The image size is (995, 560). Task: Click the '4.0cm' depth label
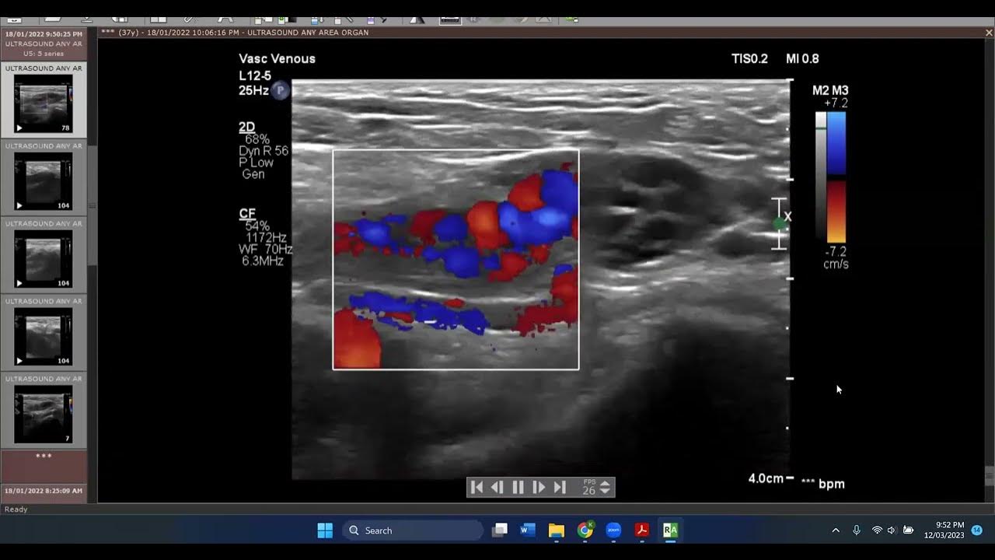[x=765, y=478]
